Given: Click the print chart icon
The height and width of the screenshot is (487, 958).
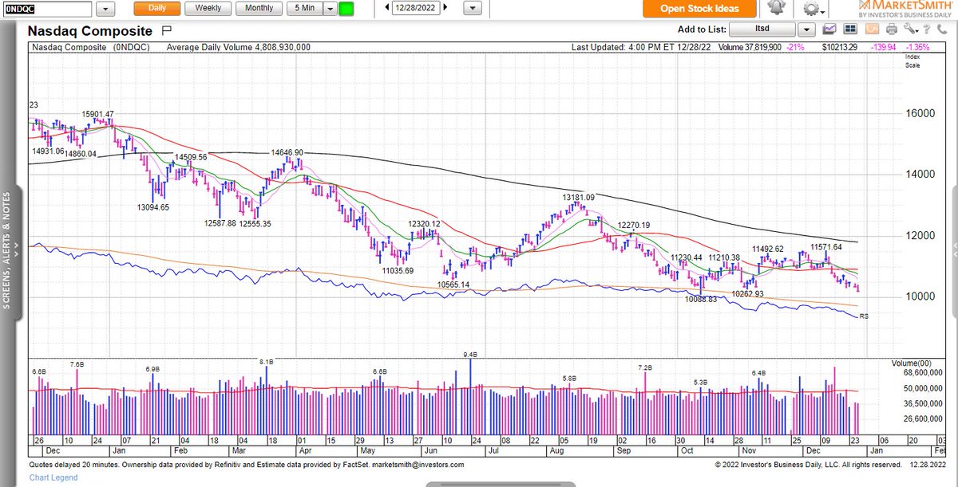Looking at the screenshot, I should click(x=892, y=29).
